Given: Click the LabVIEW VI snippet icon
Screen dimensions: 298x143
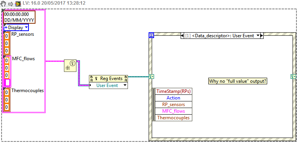Looking at the screenshot, I should click(18, 3).
